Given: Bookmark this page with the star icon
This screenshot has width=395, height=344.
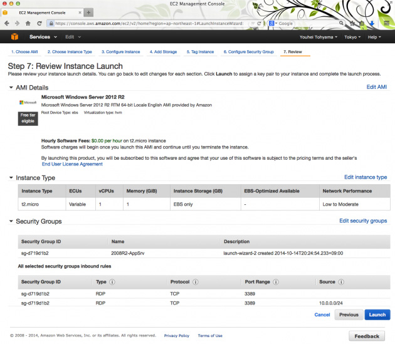Looking at the screenshot, I should click(x=352, y=23).
